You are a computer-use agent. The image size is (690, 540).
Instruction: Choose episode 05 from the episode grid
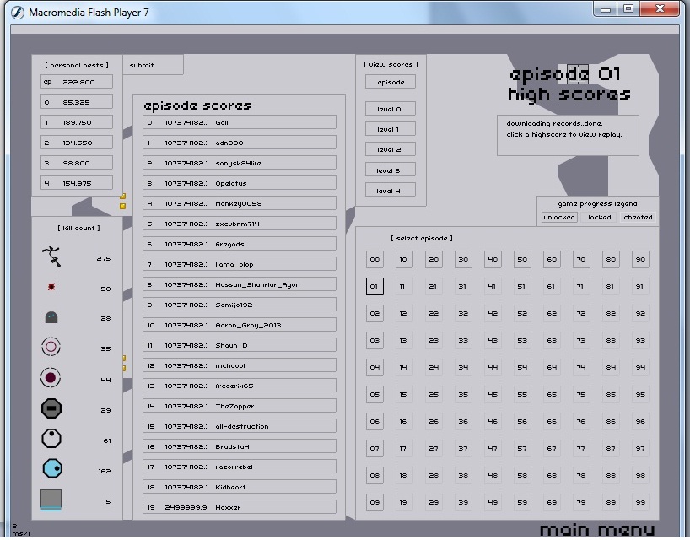(375, 394)
